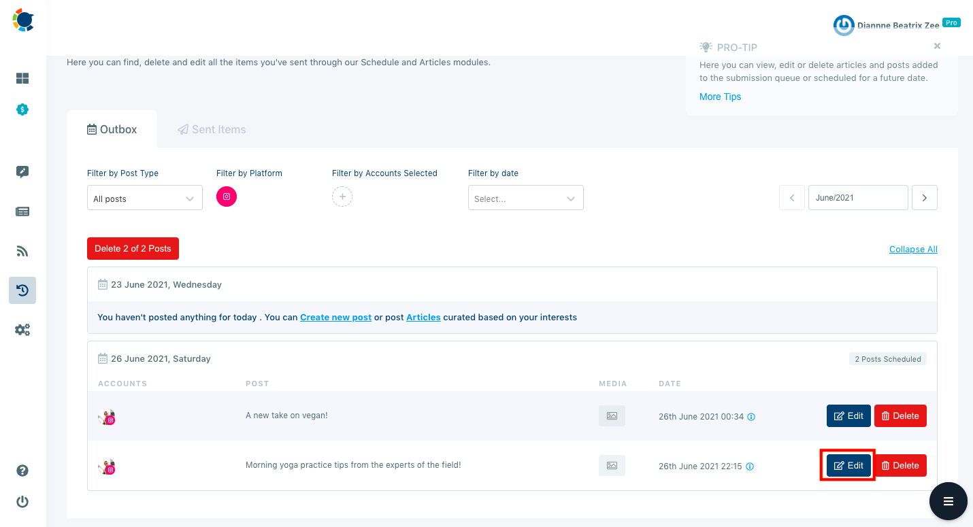Click the add account filter plus circle
The width and height of the screenshot is (973, 527).
pos(342,197)
